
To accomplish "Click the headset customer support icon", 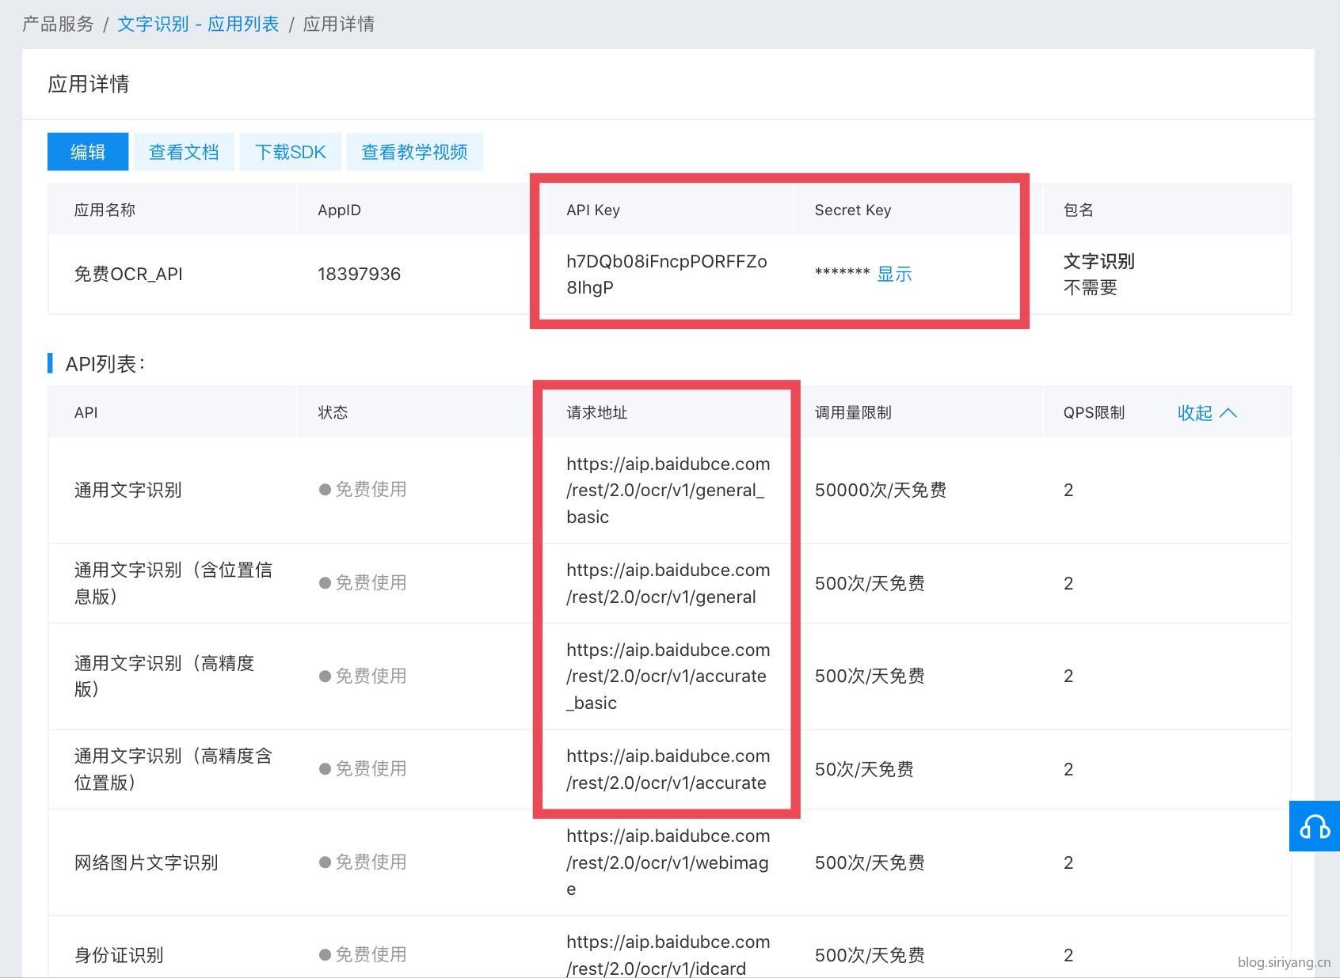I will (1314, 827).
